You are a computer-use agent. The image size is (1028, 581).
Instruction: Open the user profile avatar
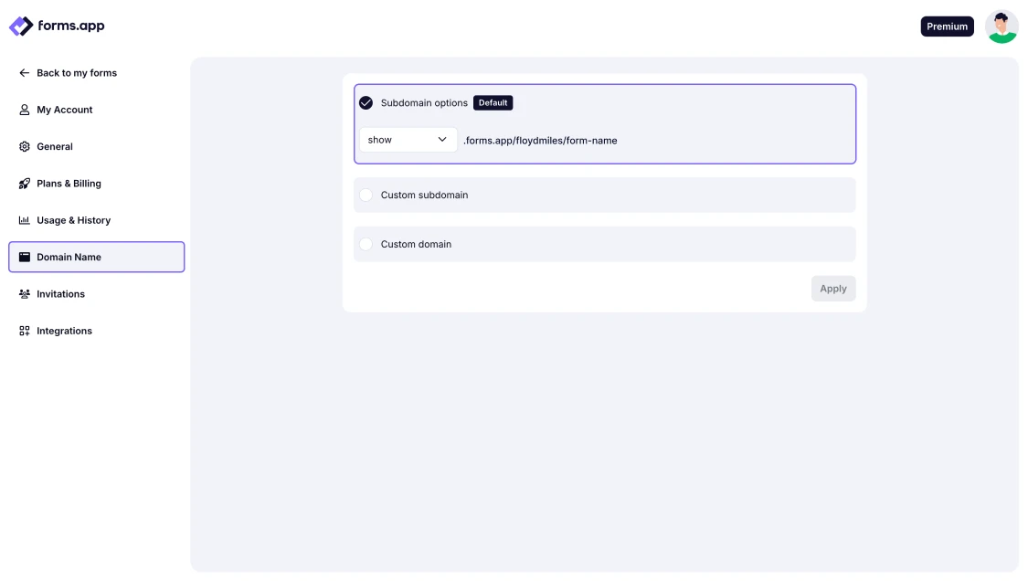click(x=1002, y=26)
